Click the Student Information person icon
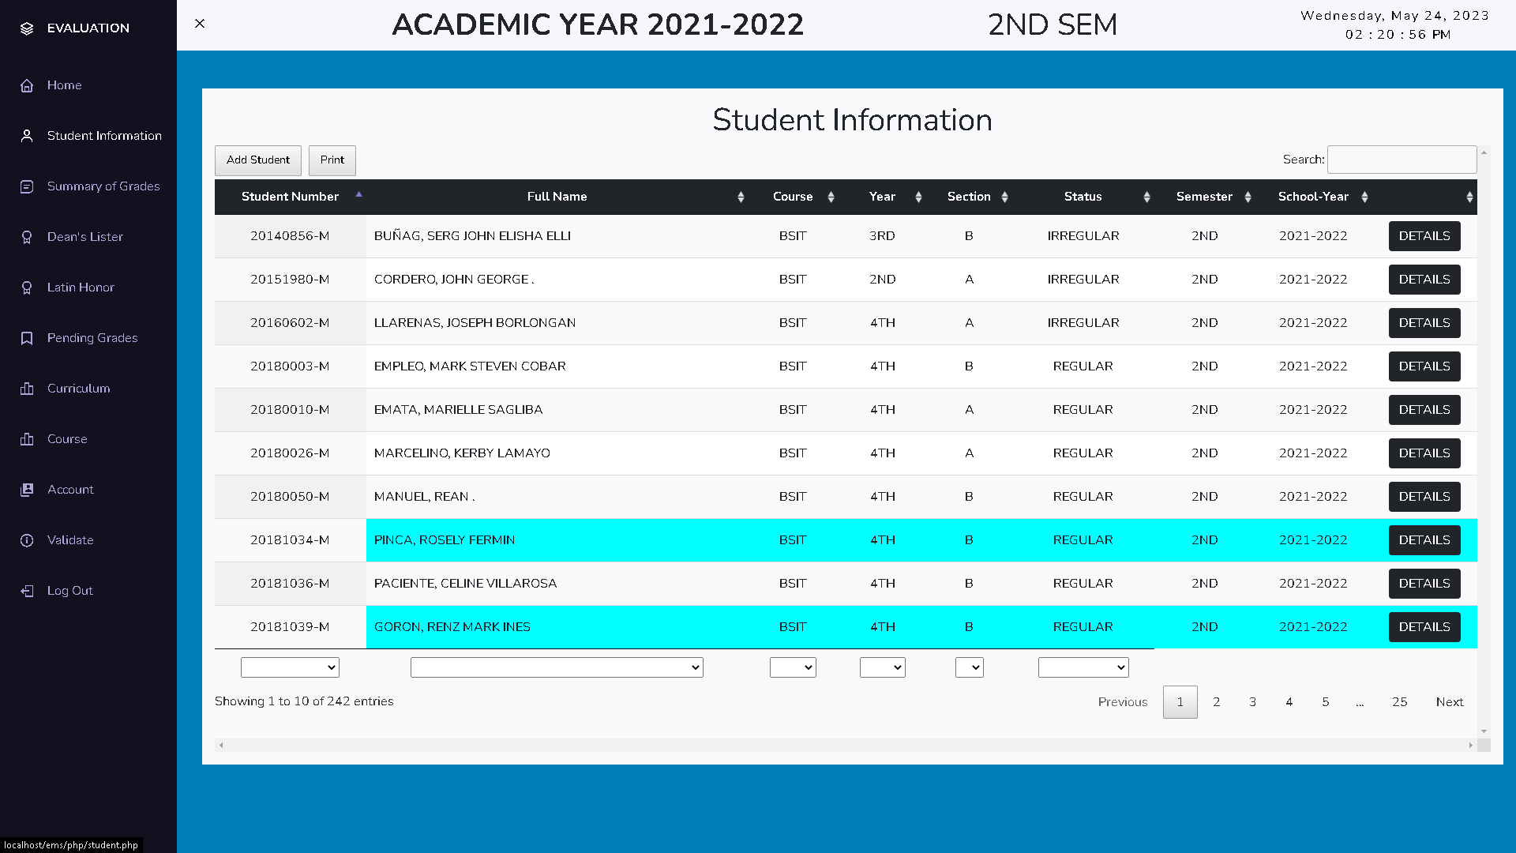The height and width of the screenshot is (853, 1516). [x=27, y=136]
